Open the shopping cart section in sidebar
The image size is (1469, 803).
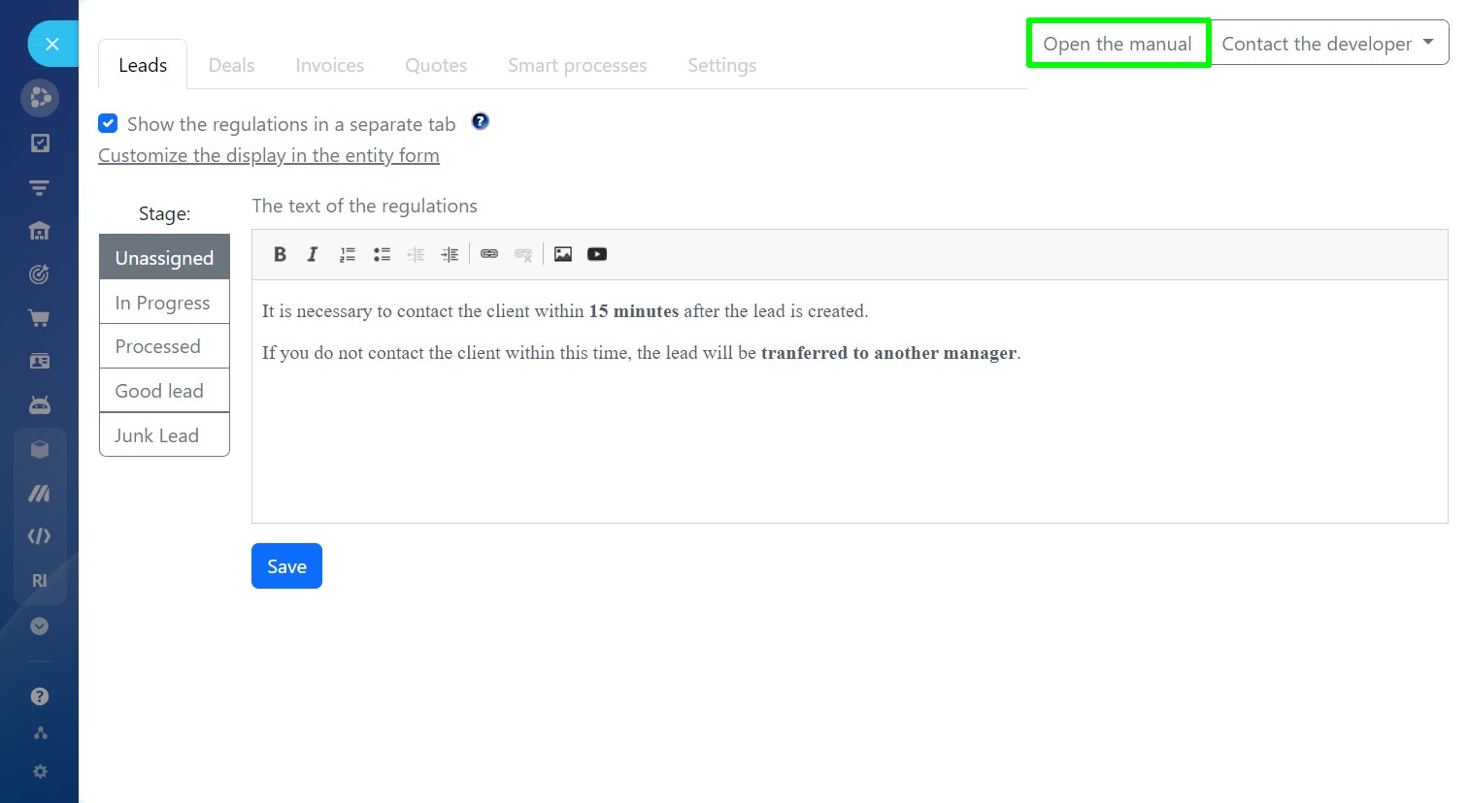click(x=39, y=318)
